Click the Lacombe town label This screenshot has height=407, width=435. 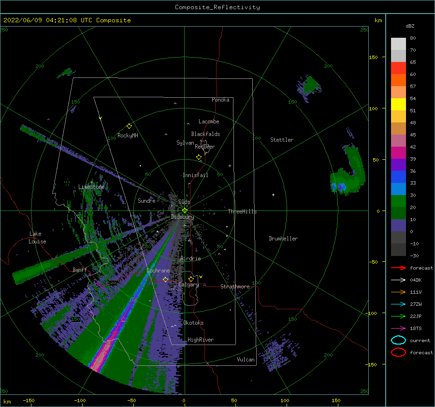pyautogui.click(x=209, y=121)
